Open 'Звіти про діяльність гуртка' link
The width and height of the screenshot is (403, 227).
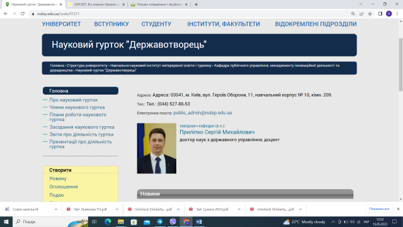point(81,134)
